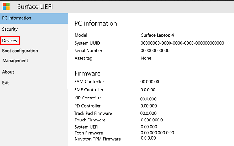Viewport: 234px width, 146px height.
Task: Go to Boot configuration
Action: tap(20, 51)
